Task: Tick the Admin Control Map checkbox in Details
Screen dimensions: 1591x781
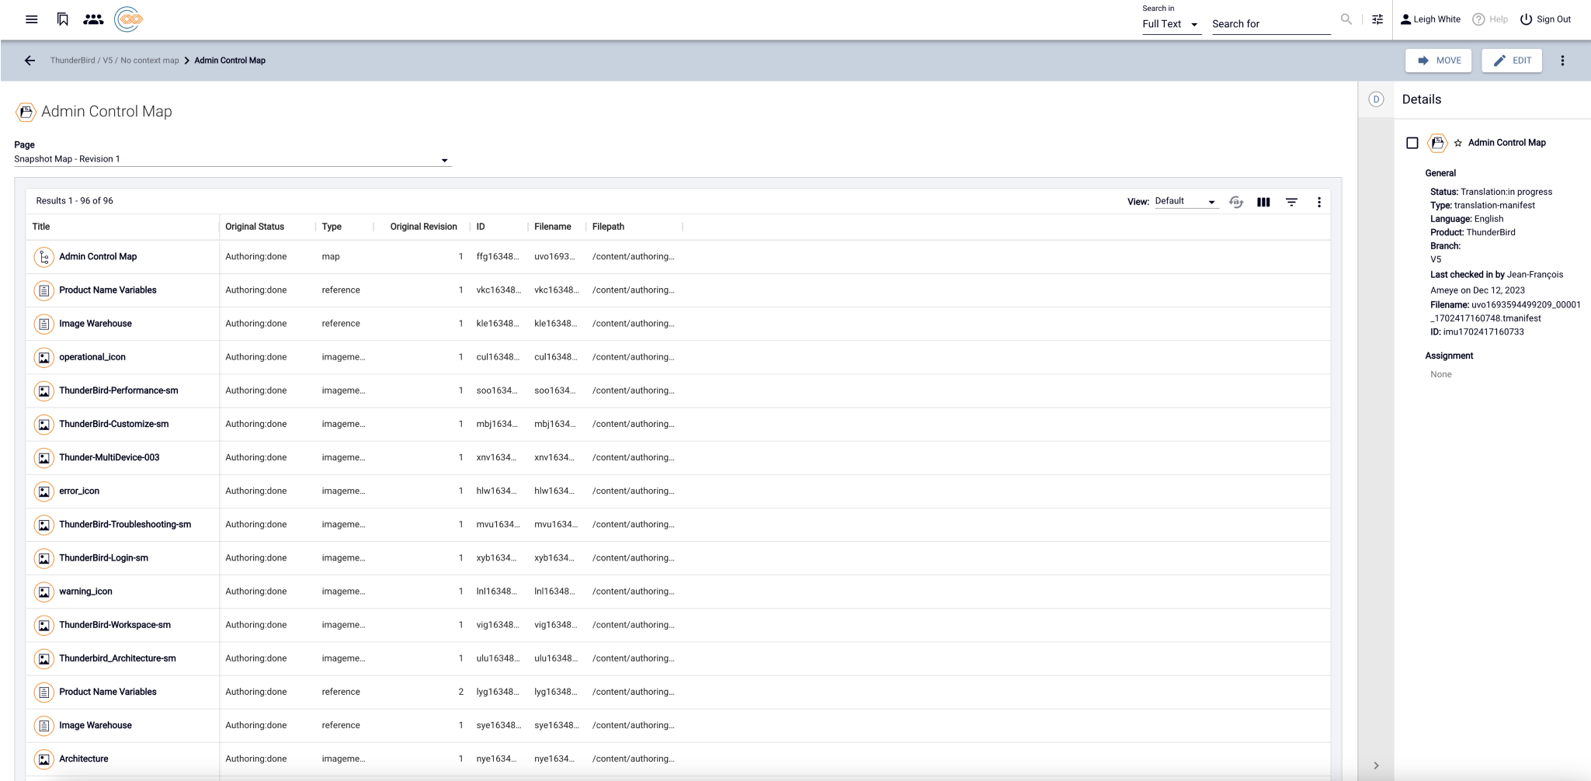Action: coord(1412,143)
